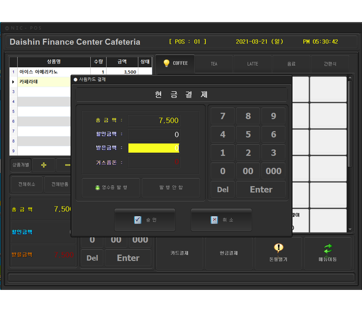The width and height of the screenshot is (362, 312).
Task: Open the cash drawer with 돈통열기
Action: [278, 253]
